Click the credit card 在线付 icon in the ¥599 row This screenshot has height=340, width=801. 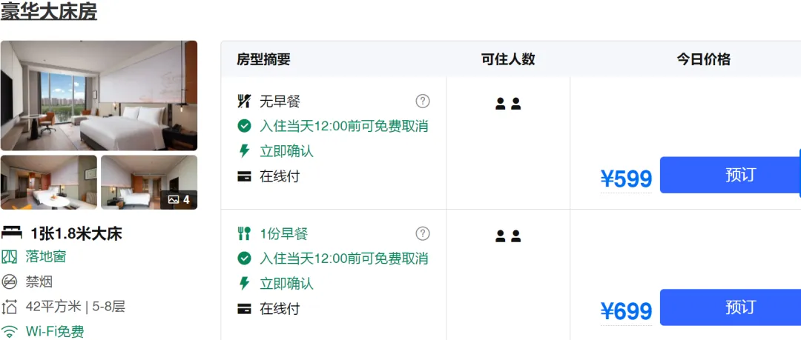pyautogui.click(x=244, y=176)
